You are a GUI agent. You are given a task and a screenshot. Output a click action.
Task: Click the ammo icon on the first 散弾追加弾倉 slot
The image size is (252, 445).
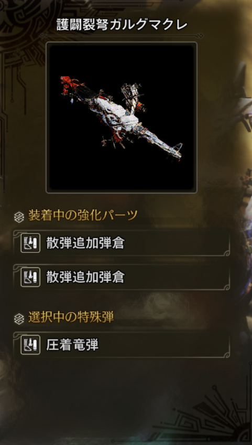(x=30, y=243)
